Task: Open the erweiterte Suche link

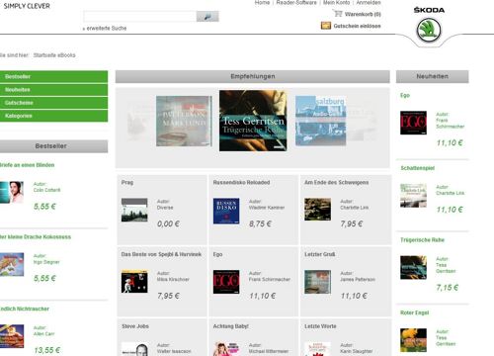Action: pos(107,29)
